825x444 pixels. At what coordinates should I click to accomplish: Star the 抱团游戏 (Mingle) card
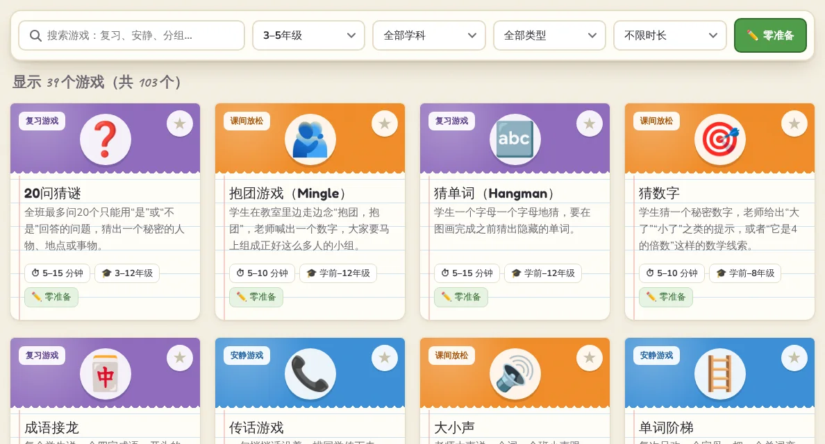(385, 124)
